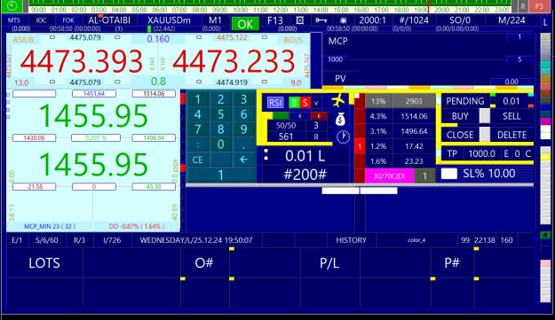The height and width of the screenshot is (320, 555).
Task: Select the FOK fill mode
Action: pos(68,20)
